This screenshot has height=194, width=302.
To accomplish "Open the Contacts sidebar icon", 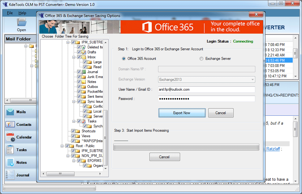I will (10, 125).
